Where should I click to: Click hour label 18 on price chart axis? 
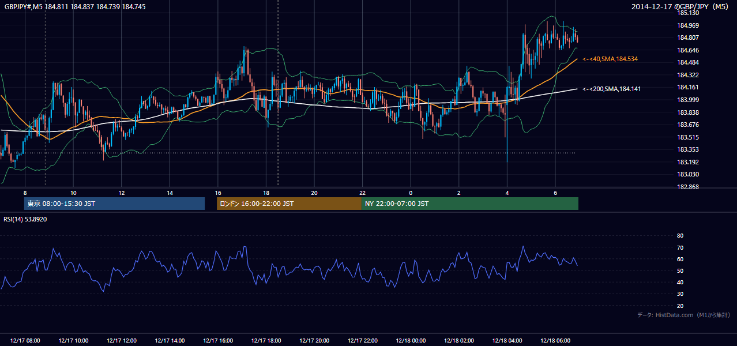click(x=266, y=193)
